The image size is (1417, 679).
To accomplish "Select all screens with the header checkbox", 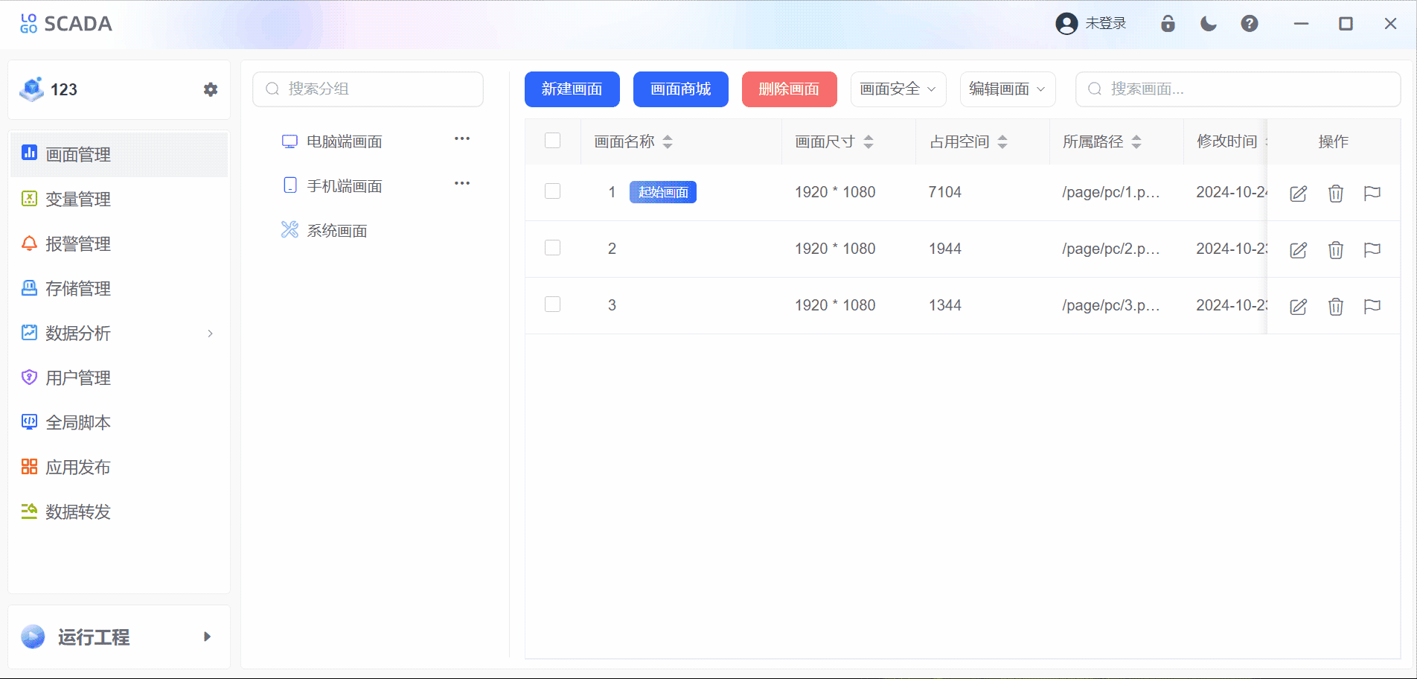I will [x=552, y=141].
